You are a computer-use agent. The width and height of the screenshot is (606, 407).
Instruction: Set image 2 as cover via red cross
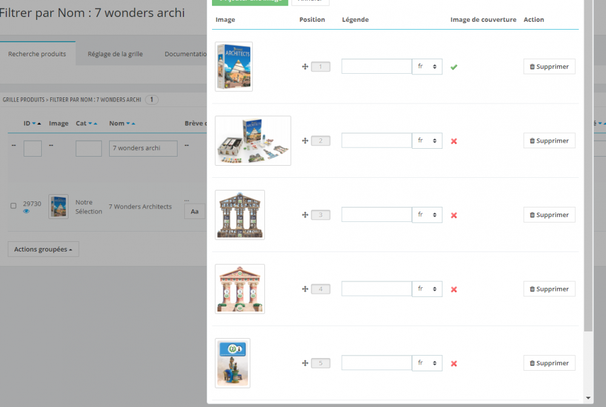[454, 141]
